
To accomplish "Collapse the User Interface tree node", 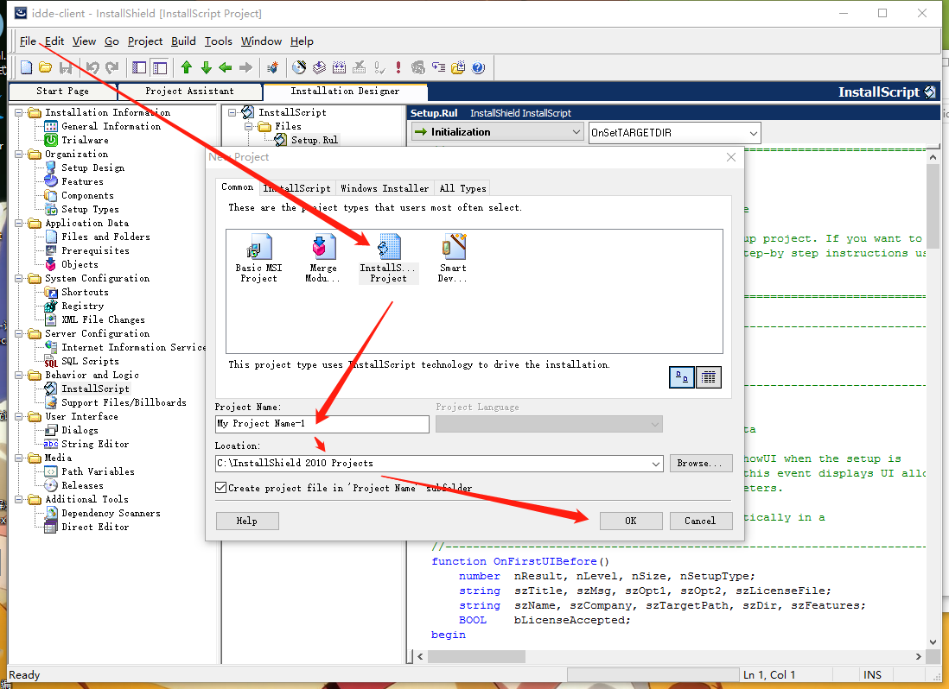I will click(19, 417).
